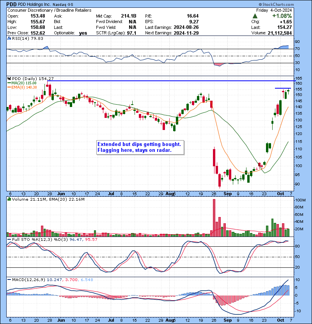Click the Chg value +1.65
This screenshot has height=324, width=312.
tap(286, 22)
